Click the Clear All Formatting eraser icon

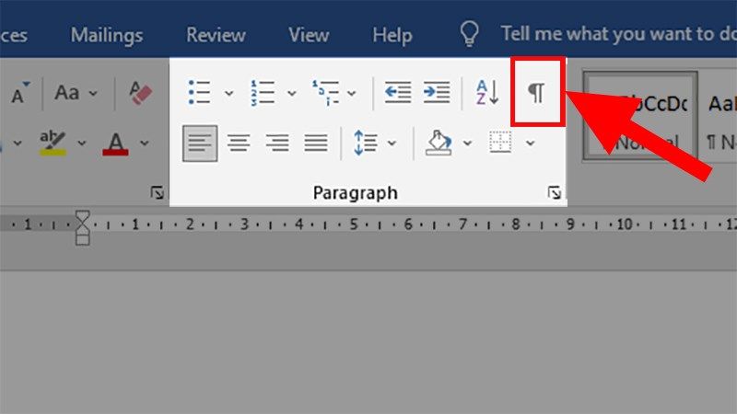(141, 92)
